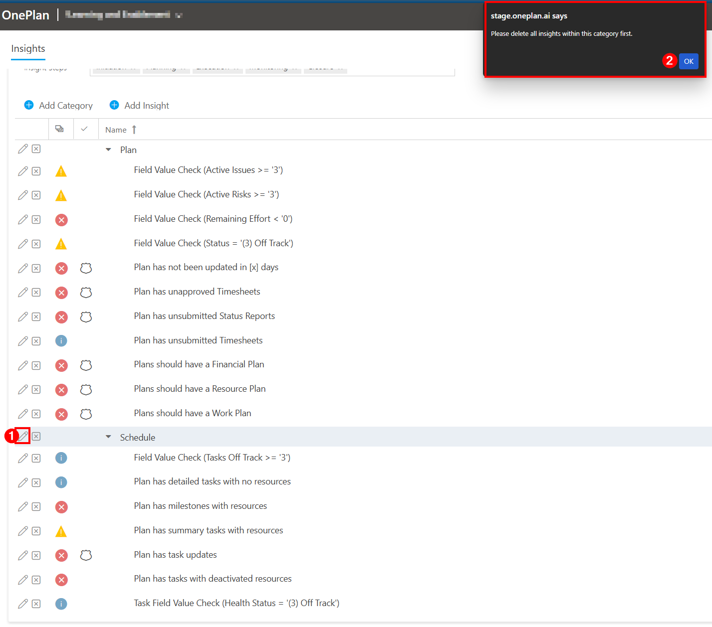This screenshot has width=712, height=627.
Task: Click error icon for milestones with resources
Action: click(x=61, y=507)
